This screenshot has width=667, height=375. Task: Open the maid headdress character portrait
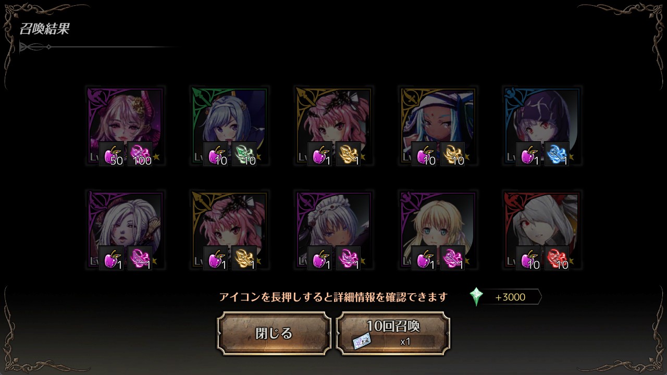(334, 230)
